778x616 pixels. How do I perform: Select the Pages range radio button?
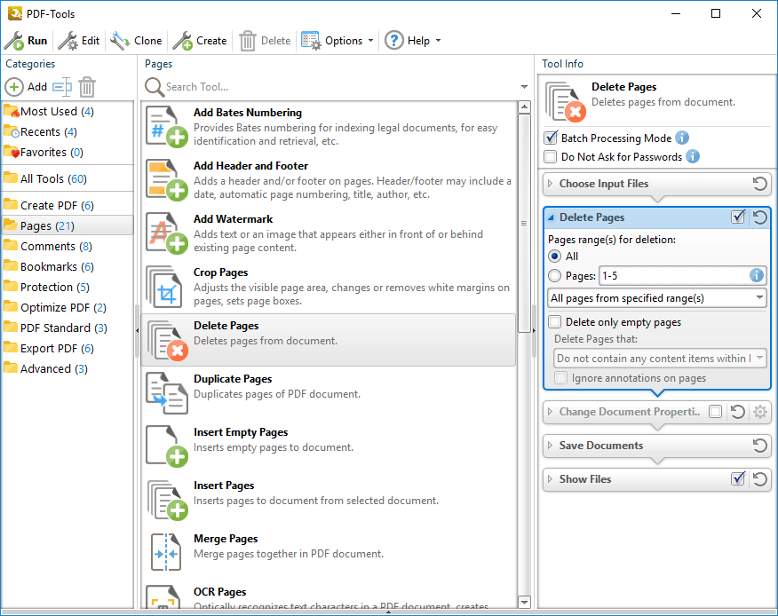coord(555,276)
